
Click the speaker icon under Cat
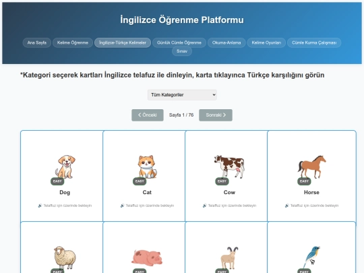(122, 206)
